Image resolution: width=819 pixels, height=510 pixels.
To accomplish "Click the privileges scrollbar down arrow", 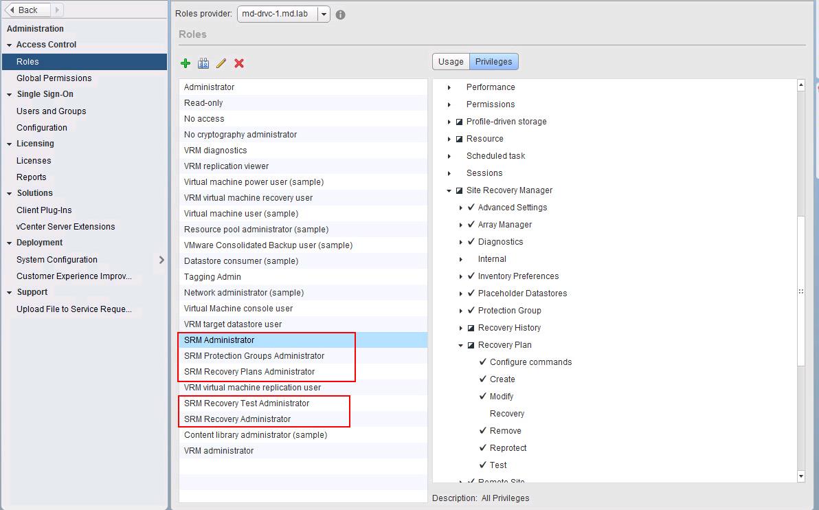I will [801, 476].
